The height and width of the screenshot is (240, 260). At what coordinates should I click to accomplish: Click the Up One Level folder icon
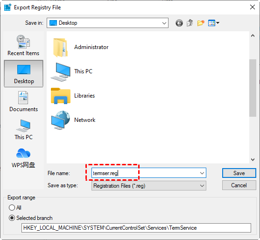pyautogui.click(x=190, y=23)
